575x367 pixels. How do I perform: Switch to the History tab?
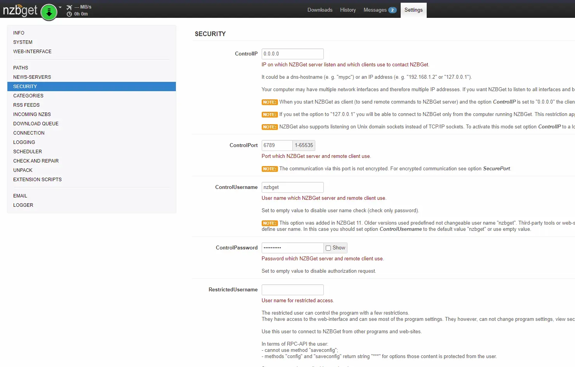click(x=347, y=10)
